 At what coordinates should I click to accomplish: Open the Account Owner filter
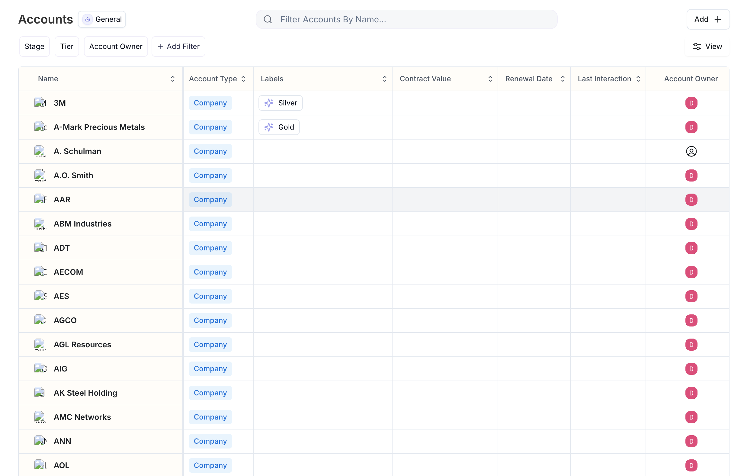(116, 47)
